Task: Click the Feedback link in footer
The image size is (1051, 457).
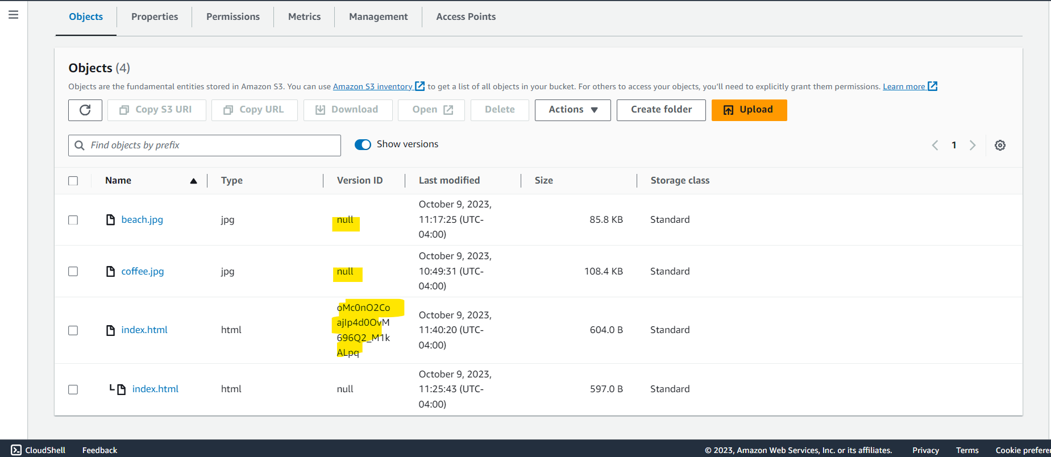Action: pos(99,450)
